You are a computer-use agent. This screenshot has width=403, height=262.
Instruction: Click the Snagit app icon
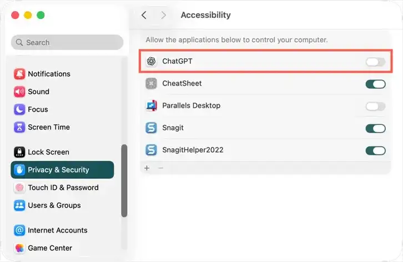pyautogui.click(x=151, y=128)
